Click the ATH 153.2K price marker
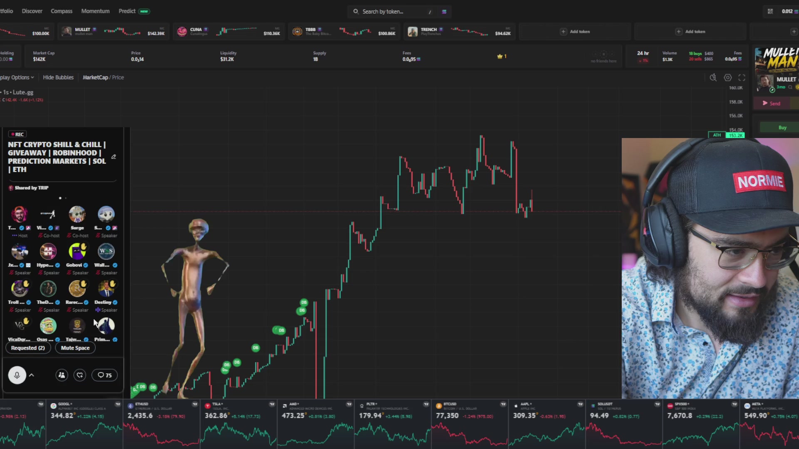 (x=727, y=135)
